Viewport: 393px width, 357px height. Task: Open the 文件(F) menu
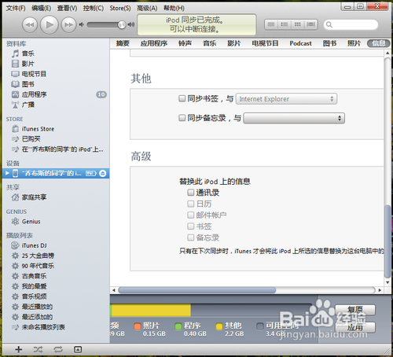pyautogui.click(x=16, y=8)
